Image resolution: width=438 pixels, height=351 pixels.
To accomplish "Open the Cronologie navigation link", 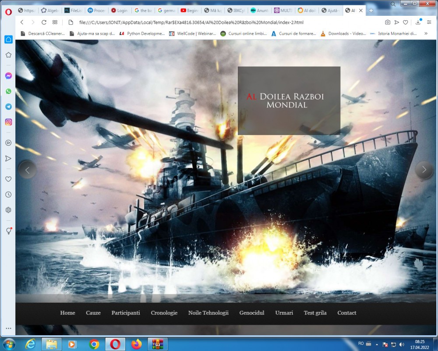I will [x=164, y=313].
